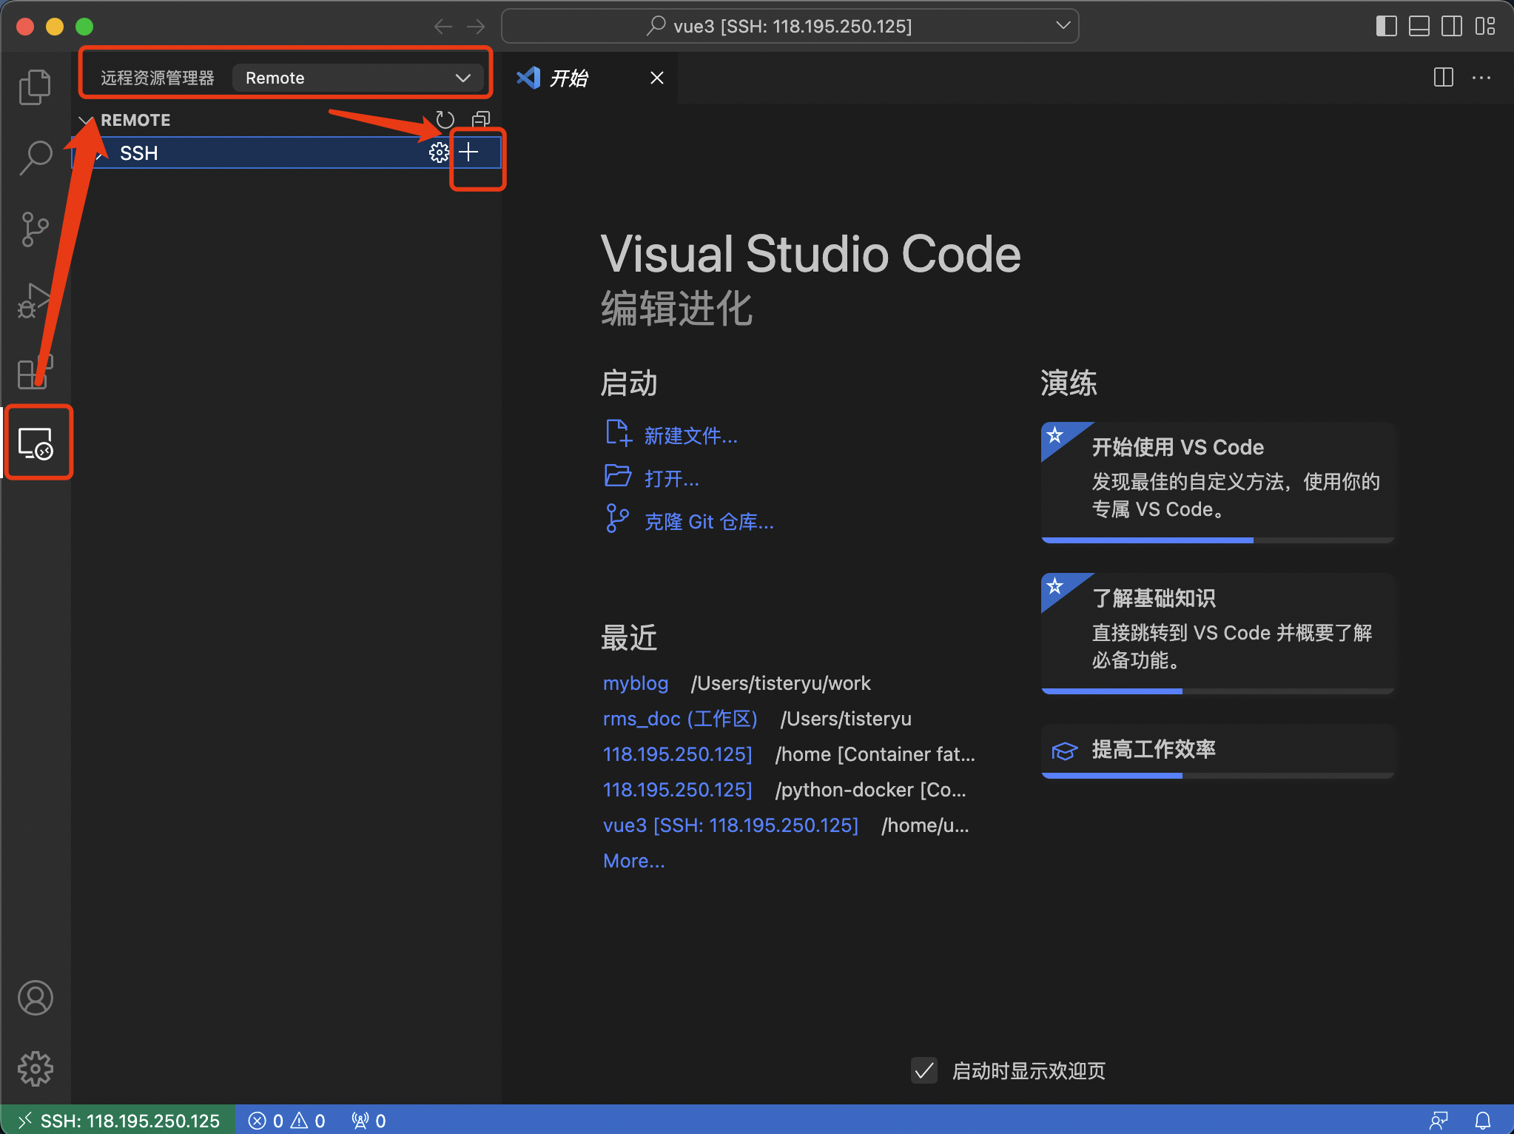Image resolution: width=1514 pixels, height=1134 pixels.
Task: Click 克隆 Git 仓库... link
Action: 709,521
